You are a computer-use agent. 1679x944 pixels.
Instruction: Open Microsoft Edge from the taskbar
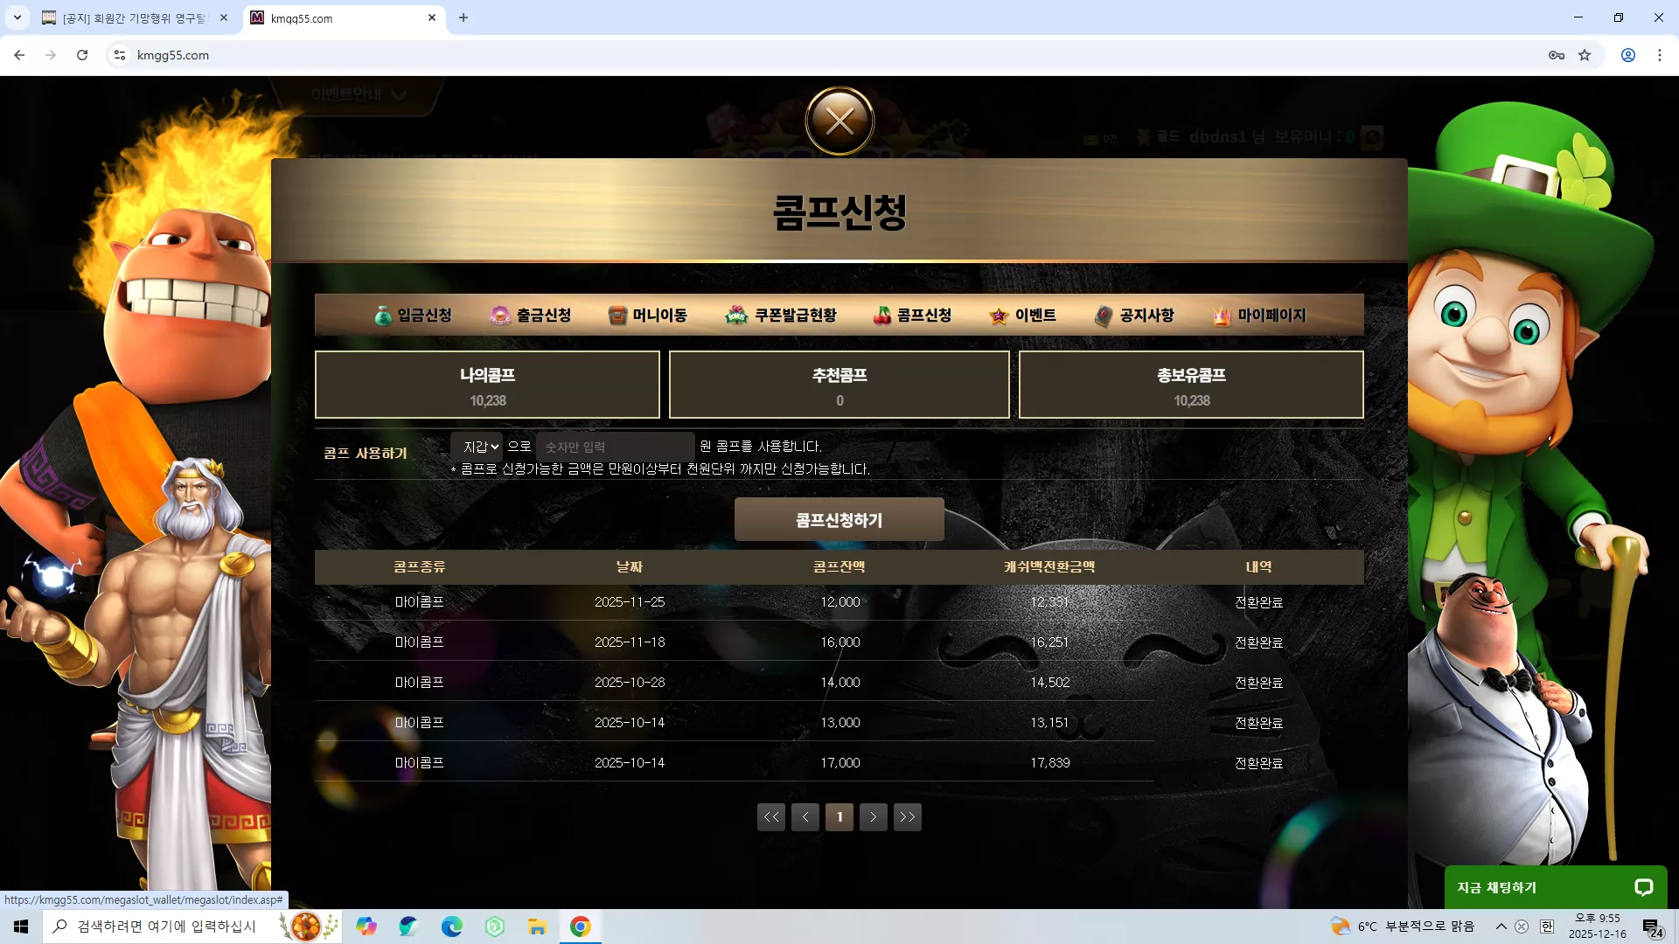(452, 927)
